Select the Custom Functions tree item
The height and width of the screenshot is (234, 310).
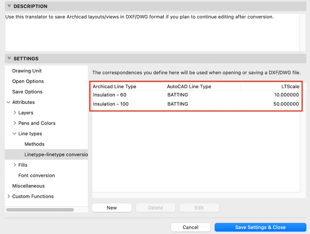[33, 196]
